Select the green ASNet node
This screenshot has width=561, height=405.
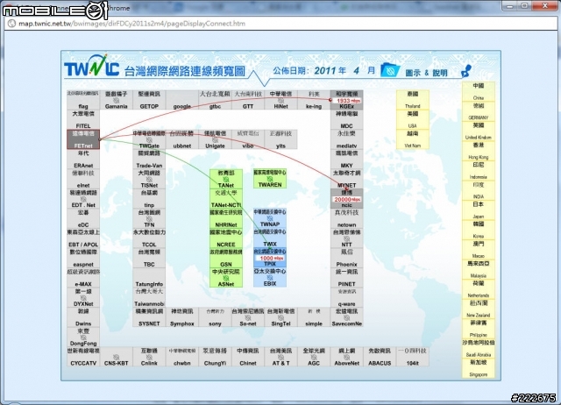tap(226, 278)
